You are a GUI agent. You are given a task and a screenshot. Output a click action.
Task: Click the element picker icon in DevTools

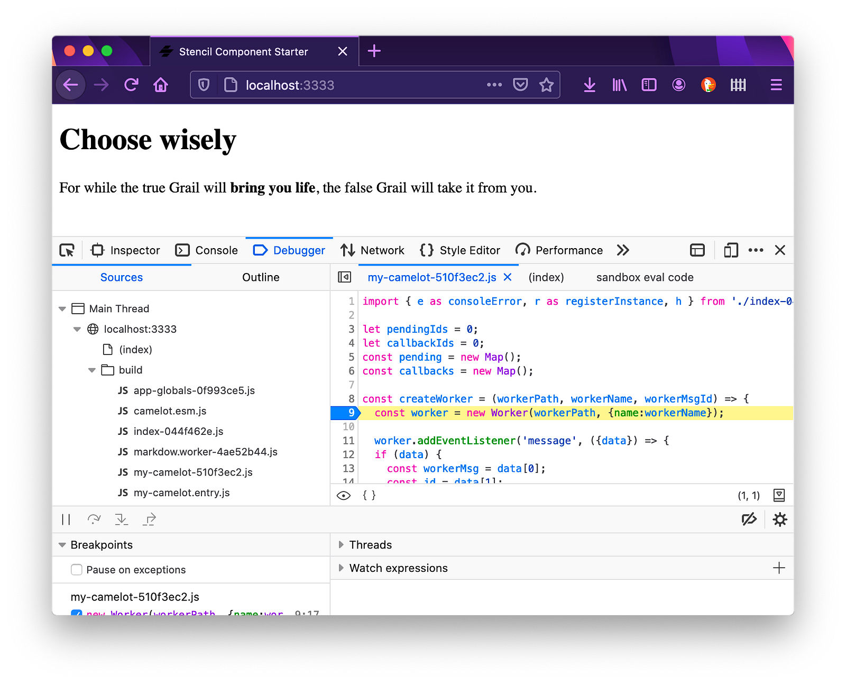[67, 250]
